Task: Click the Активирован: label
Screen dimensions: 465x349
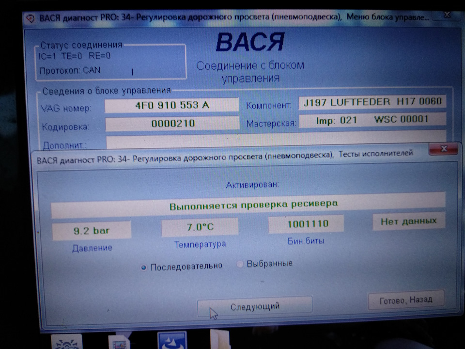Action: [252, 185]
